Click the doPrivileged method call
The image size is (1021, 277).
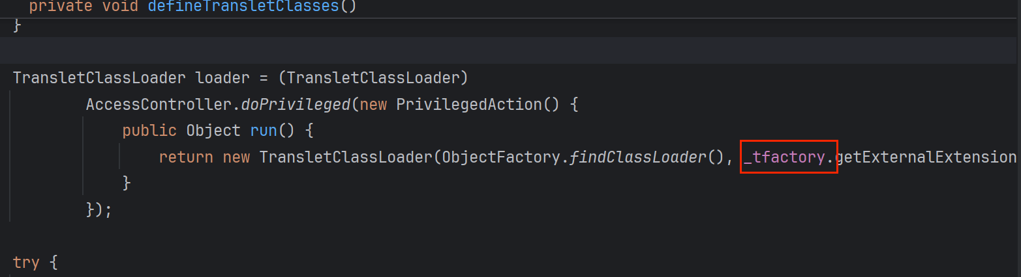[x=296, y=104]
